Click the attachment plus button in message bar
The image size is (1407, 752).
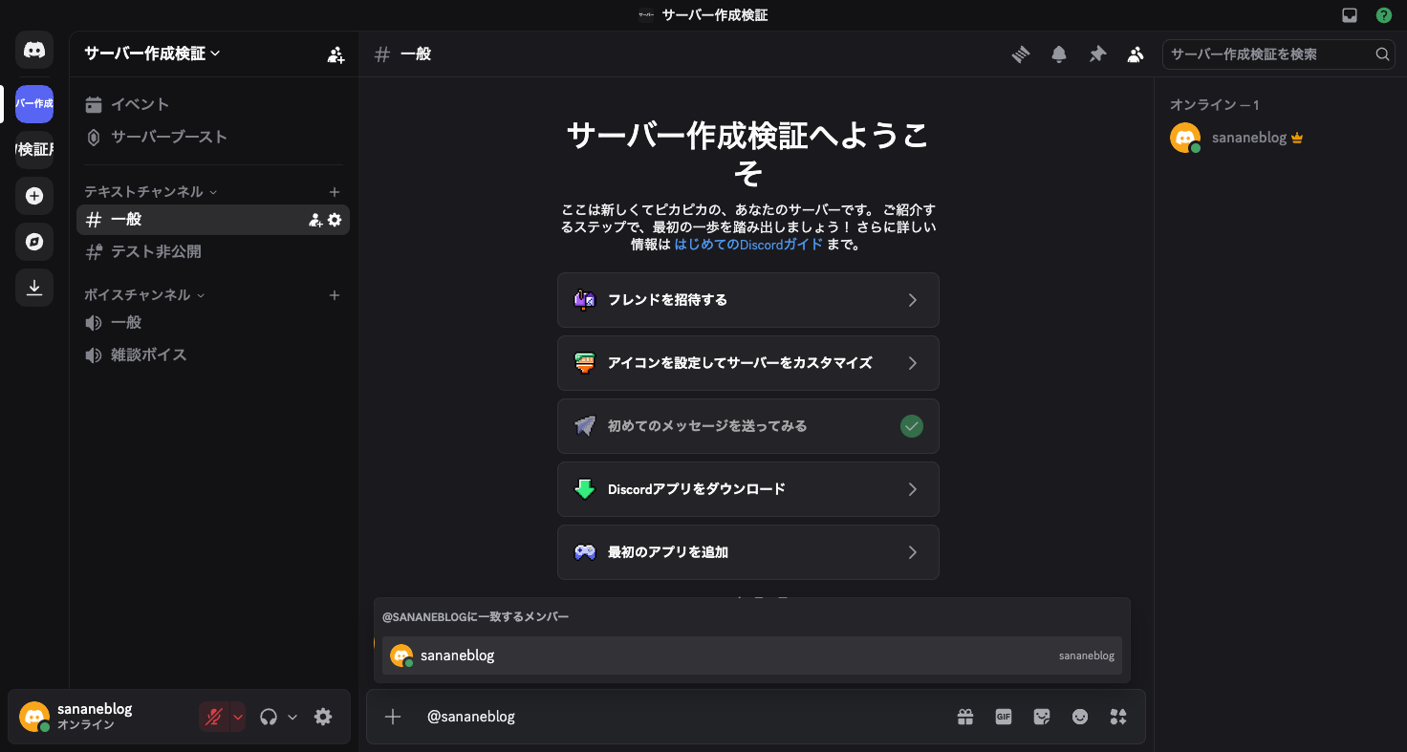point(393,717)
